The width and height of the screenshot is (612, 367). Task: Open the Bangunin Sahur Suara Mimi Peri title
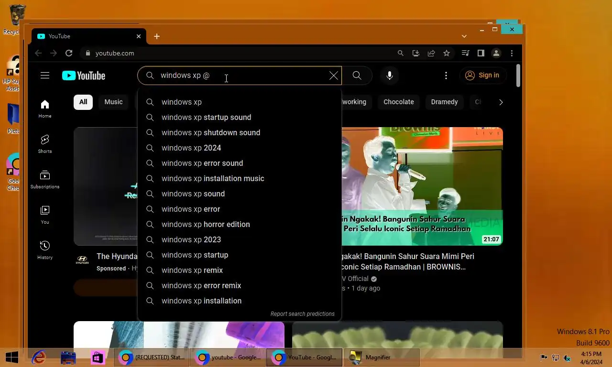[x=408, y=261]
